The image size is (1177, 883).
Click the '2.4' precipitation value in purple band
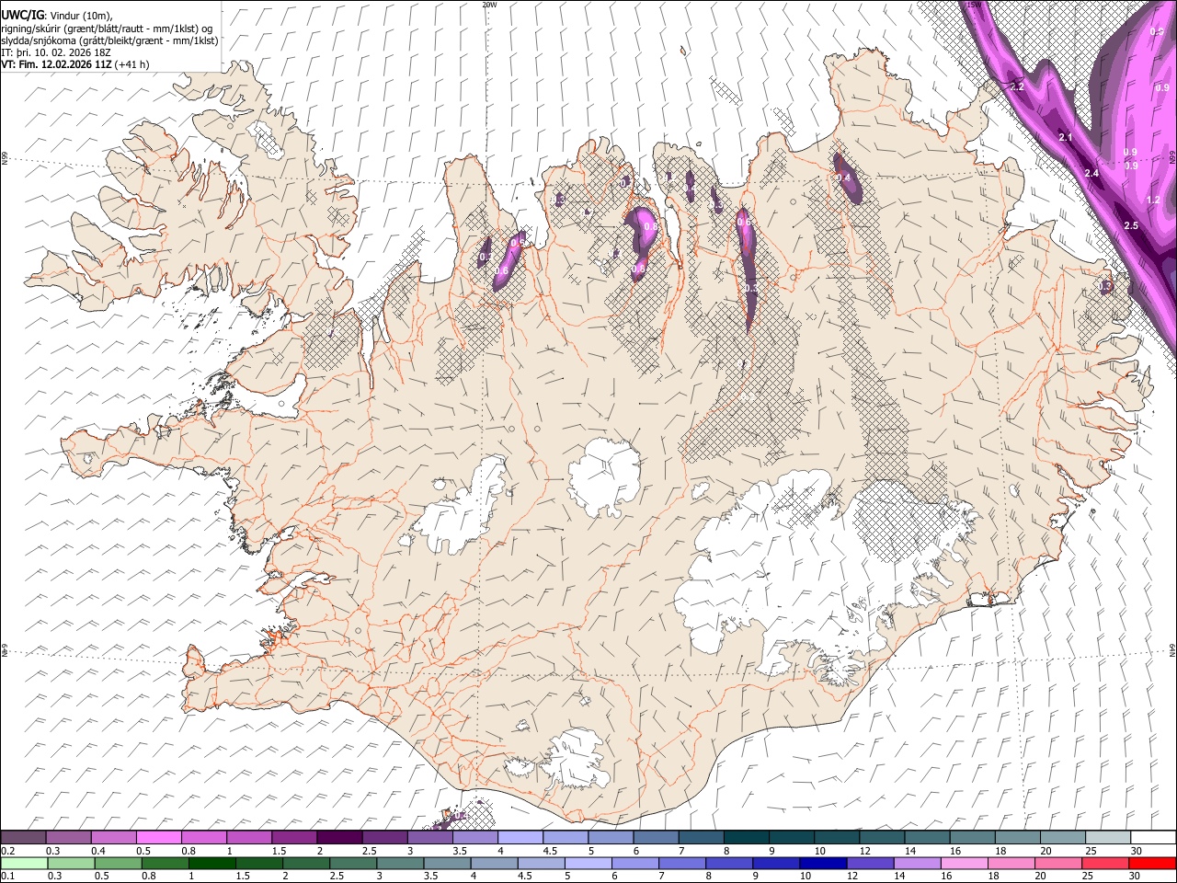(1091, 173)
